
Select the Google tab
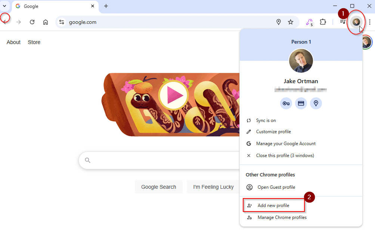point(55,6)
